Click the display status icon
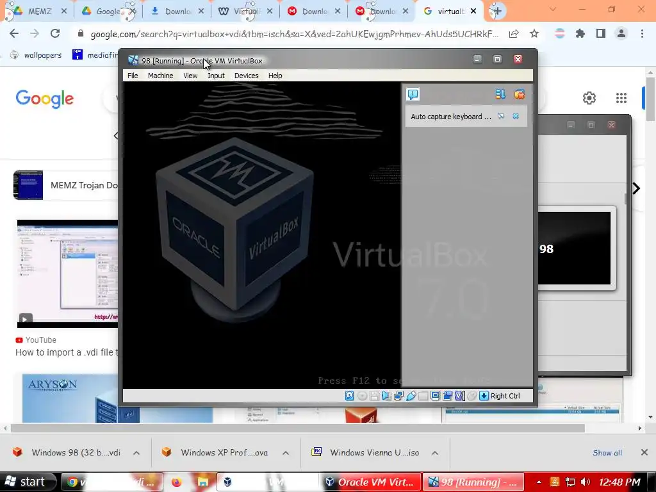Screen dimensions: 656x492 pyautogui.click(x=435, y=396)
